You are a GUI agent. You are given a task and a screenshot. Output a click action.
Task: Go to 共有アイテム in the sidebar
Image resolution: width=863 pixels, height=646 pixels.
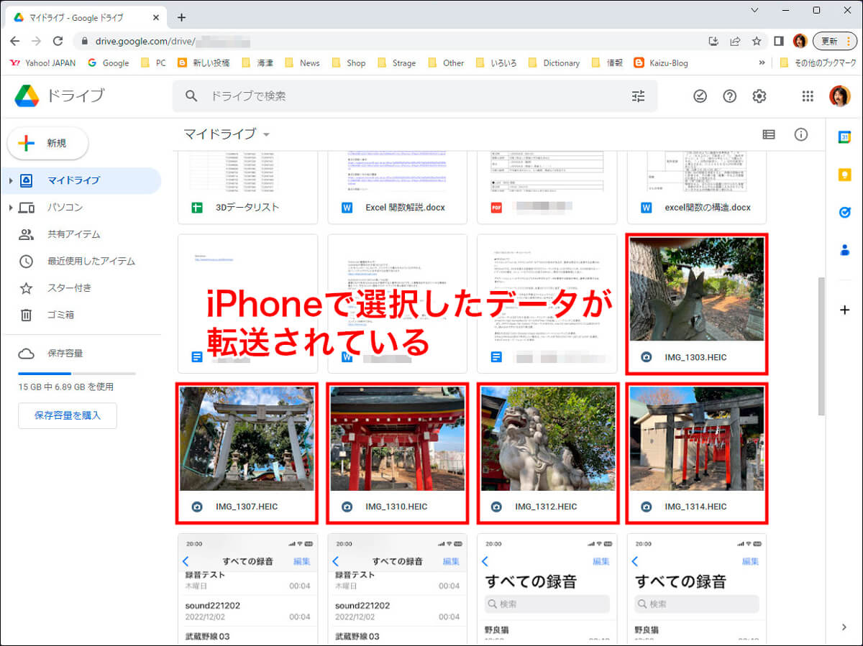pyautogui.click(x=73, y=234)
